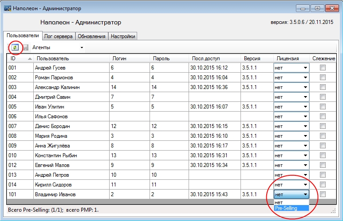Open license dropdown for Евгений Малов
343x221 pixels.
[305, 165]
